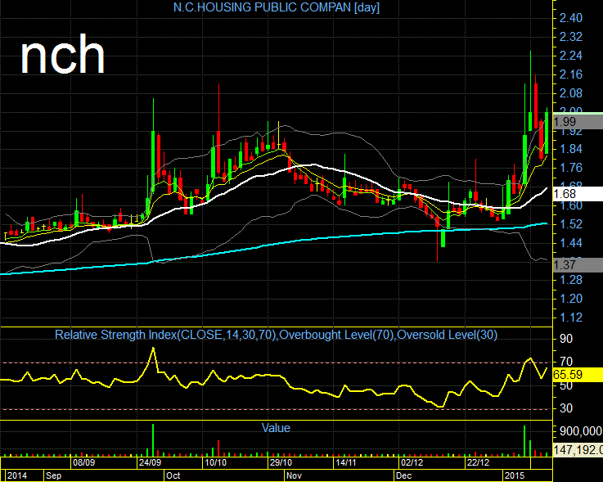Click the 2015 year label
The image size is (603, 482).
(x=515, y=475)
